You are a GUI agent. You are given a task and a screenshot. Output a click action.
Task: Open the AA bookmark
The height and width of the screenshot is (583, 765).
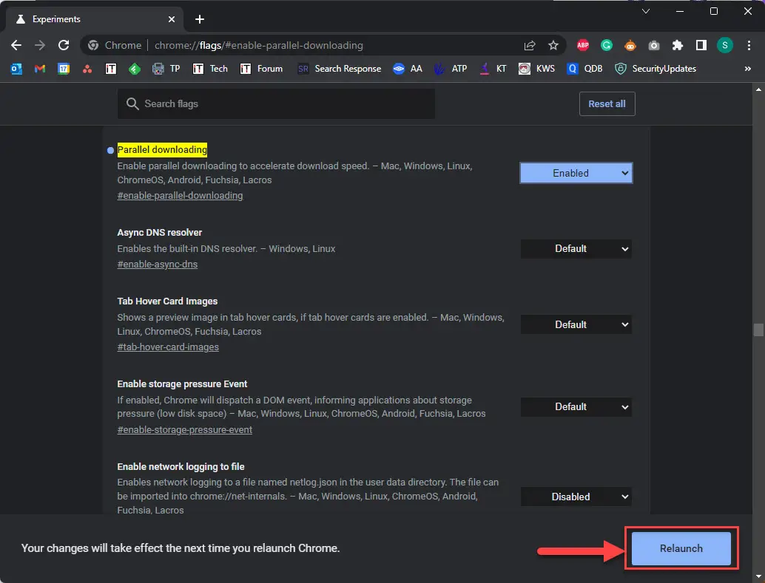pyautogui.click(x=408, y=69)
